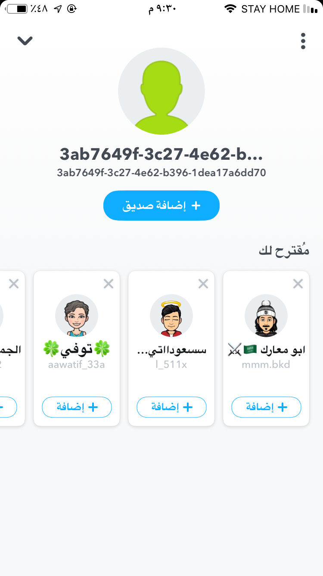Collapse profile with the down chevron
The width and height of the screenshot is (323, 576).
pos(25,41)
